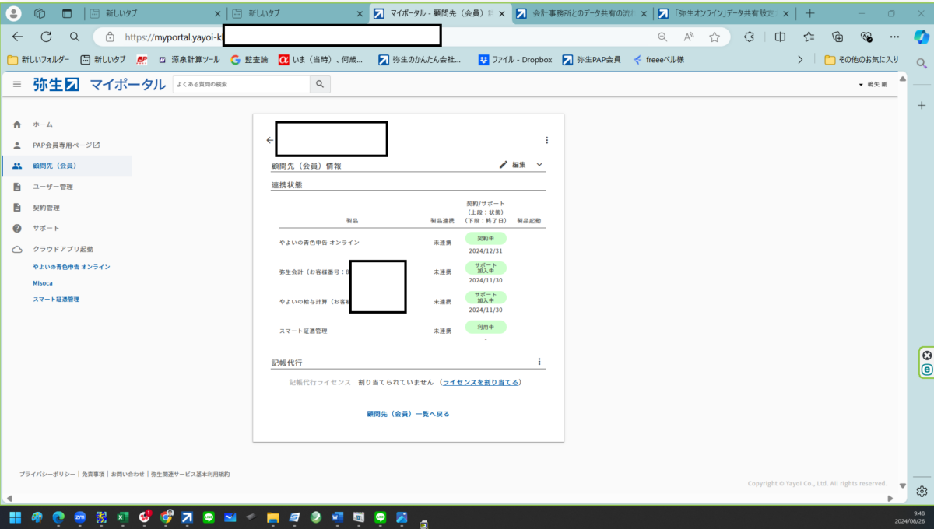Open the three-dot menu in the 記帳代行 section

539,362
